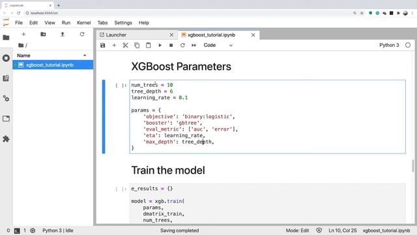Open the Extension Manager puzzle icon
417x235 pixels.
[x=6, y=139]
